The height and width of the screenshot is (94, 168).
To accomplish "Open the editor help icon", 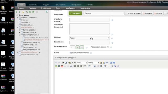I will coord(114,63).
